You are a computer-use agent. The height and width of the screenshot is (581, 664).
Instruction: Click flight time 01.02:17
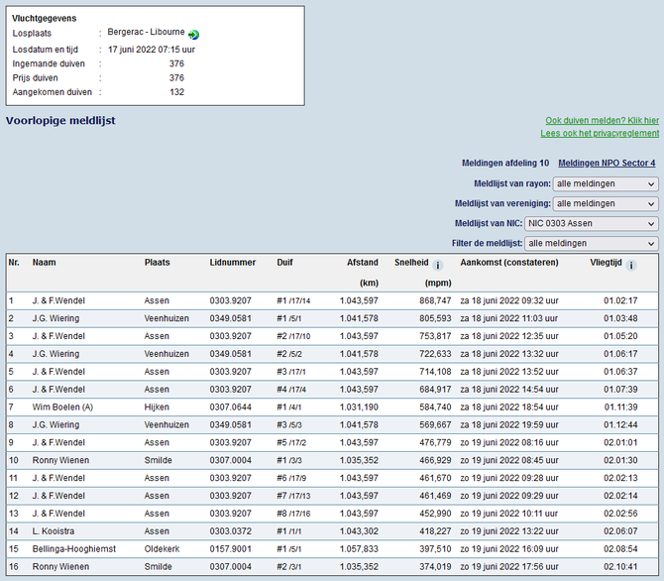pyautogui.click(x=620, y=300)
